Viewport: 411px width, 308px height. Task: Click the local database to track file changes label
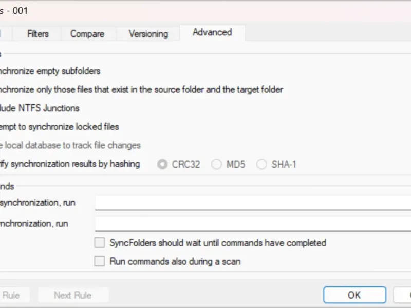[70, 145]
